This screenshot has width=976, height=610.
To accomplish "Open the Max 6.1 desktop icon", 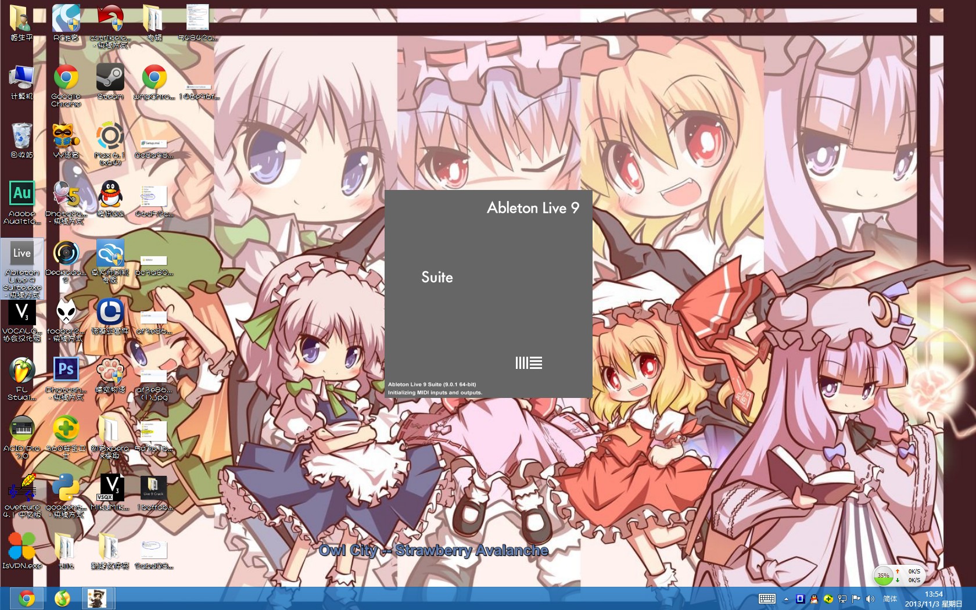I will point(110,143).
